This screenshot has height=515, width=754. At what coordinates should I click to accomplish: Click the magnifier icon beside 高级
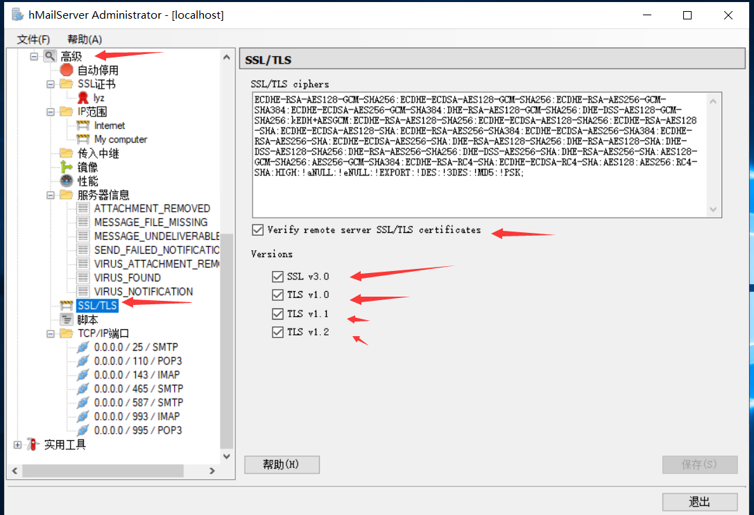point(49,56)
